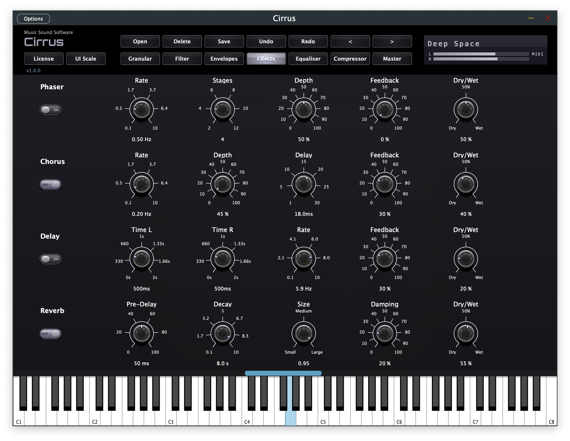This screenshot has width=570, height=441.
Task: Click the Reverb Size value 0.95
Action: click(x=304, y=363)
